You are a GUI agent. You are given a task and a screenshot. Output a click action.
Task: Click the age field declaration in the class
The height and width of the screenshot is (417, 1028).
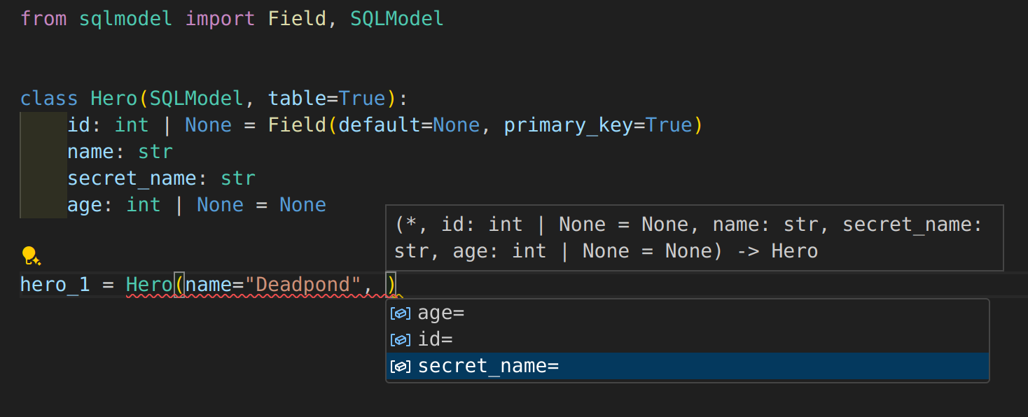(x=85, y=205)
